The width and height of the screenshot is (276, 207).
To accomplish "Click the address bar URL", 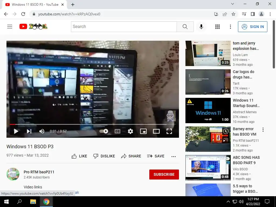I will pyautogui.click(x=69, y=14).
